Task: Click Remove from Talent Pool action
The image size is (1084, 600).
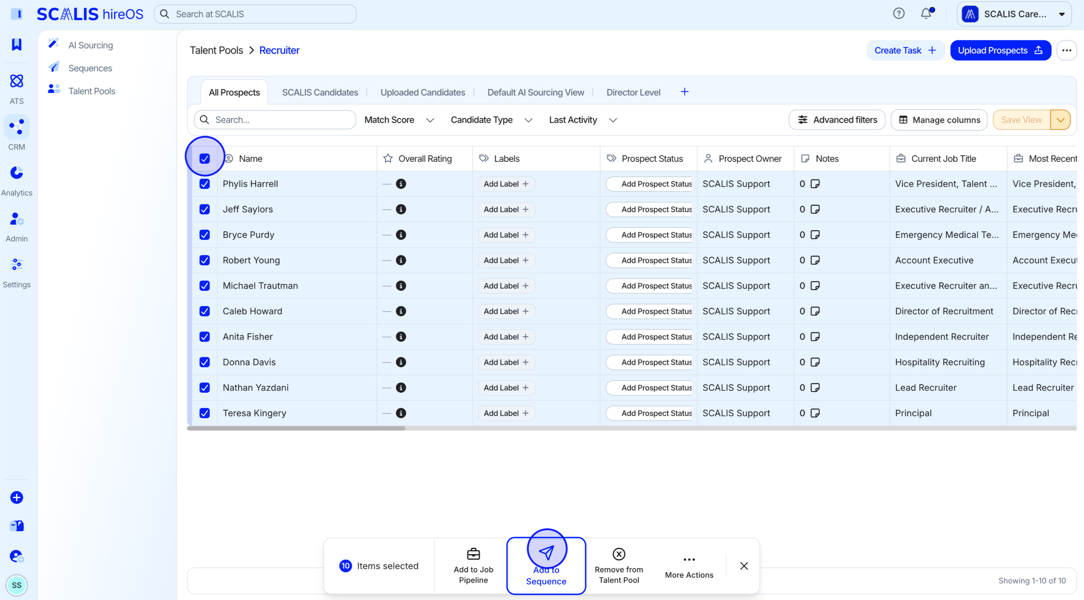Action: (x=619, y=566)
